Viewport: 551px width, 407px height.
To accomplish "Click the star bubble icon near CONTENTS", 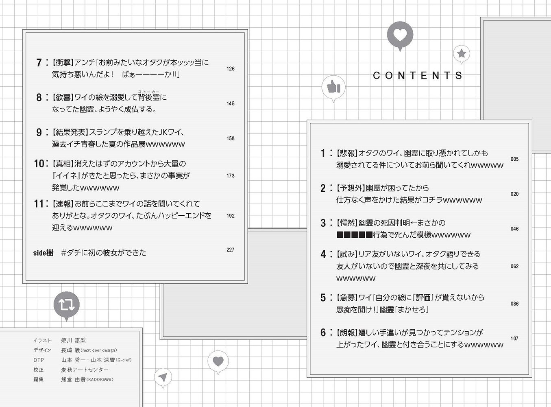I will click(x=462, y=54).
